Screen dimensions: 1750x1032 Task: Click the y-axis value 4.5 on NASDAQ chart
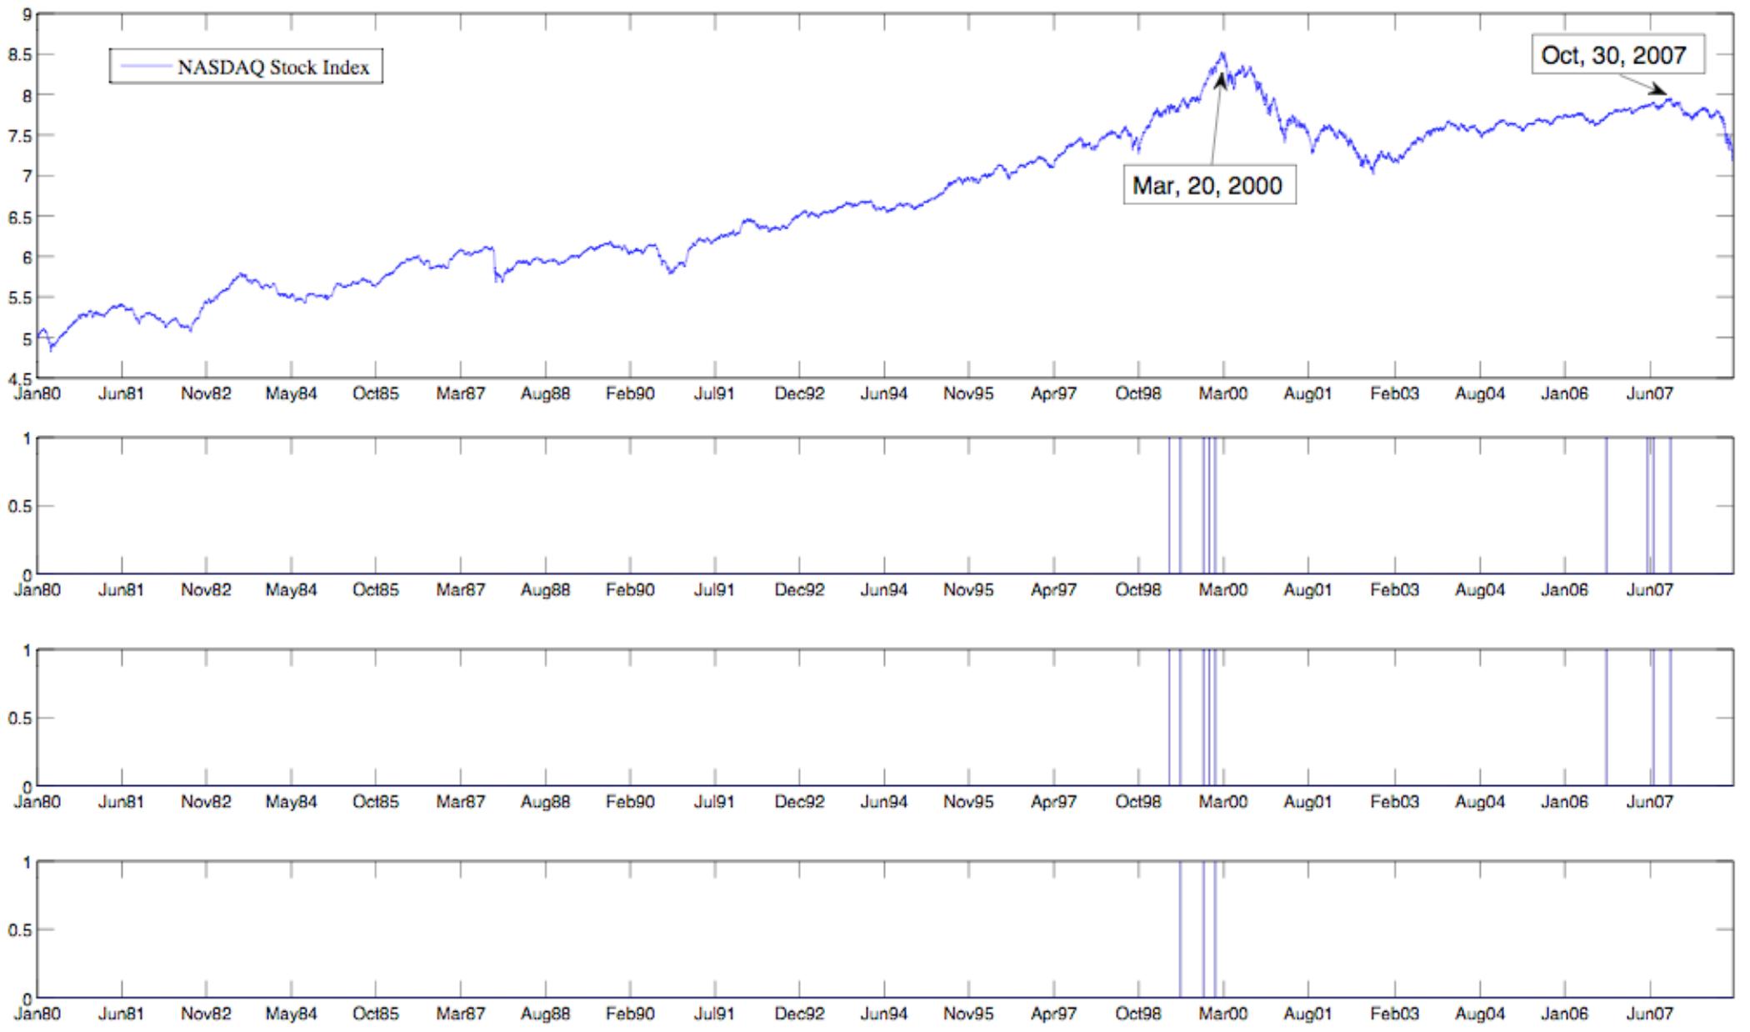20,378
